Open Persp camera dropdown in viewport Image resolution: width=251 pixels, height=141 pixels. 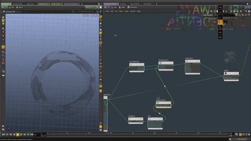(x=86, y=16)
